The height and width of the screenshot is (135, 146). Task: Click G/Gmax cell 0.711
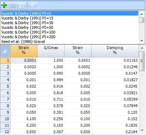pyautogui.click(x=51, y=99)
